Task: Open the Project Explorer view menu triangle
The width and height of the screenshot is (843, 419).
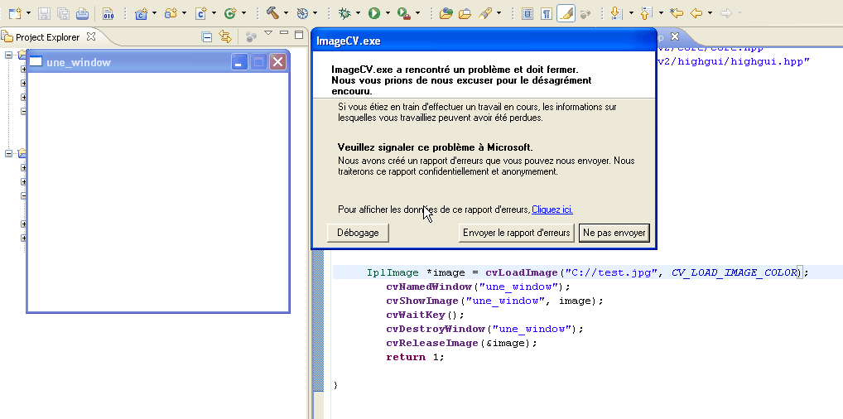Action: click(268, 33)
